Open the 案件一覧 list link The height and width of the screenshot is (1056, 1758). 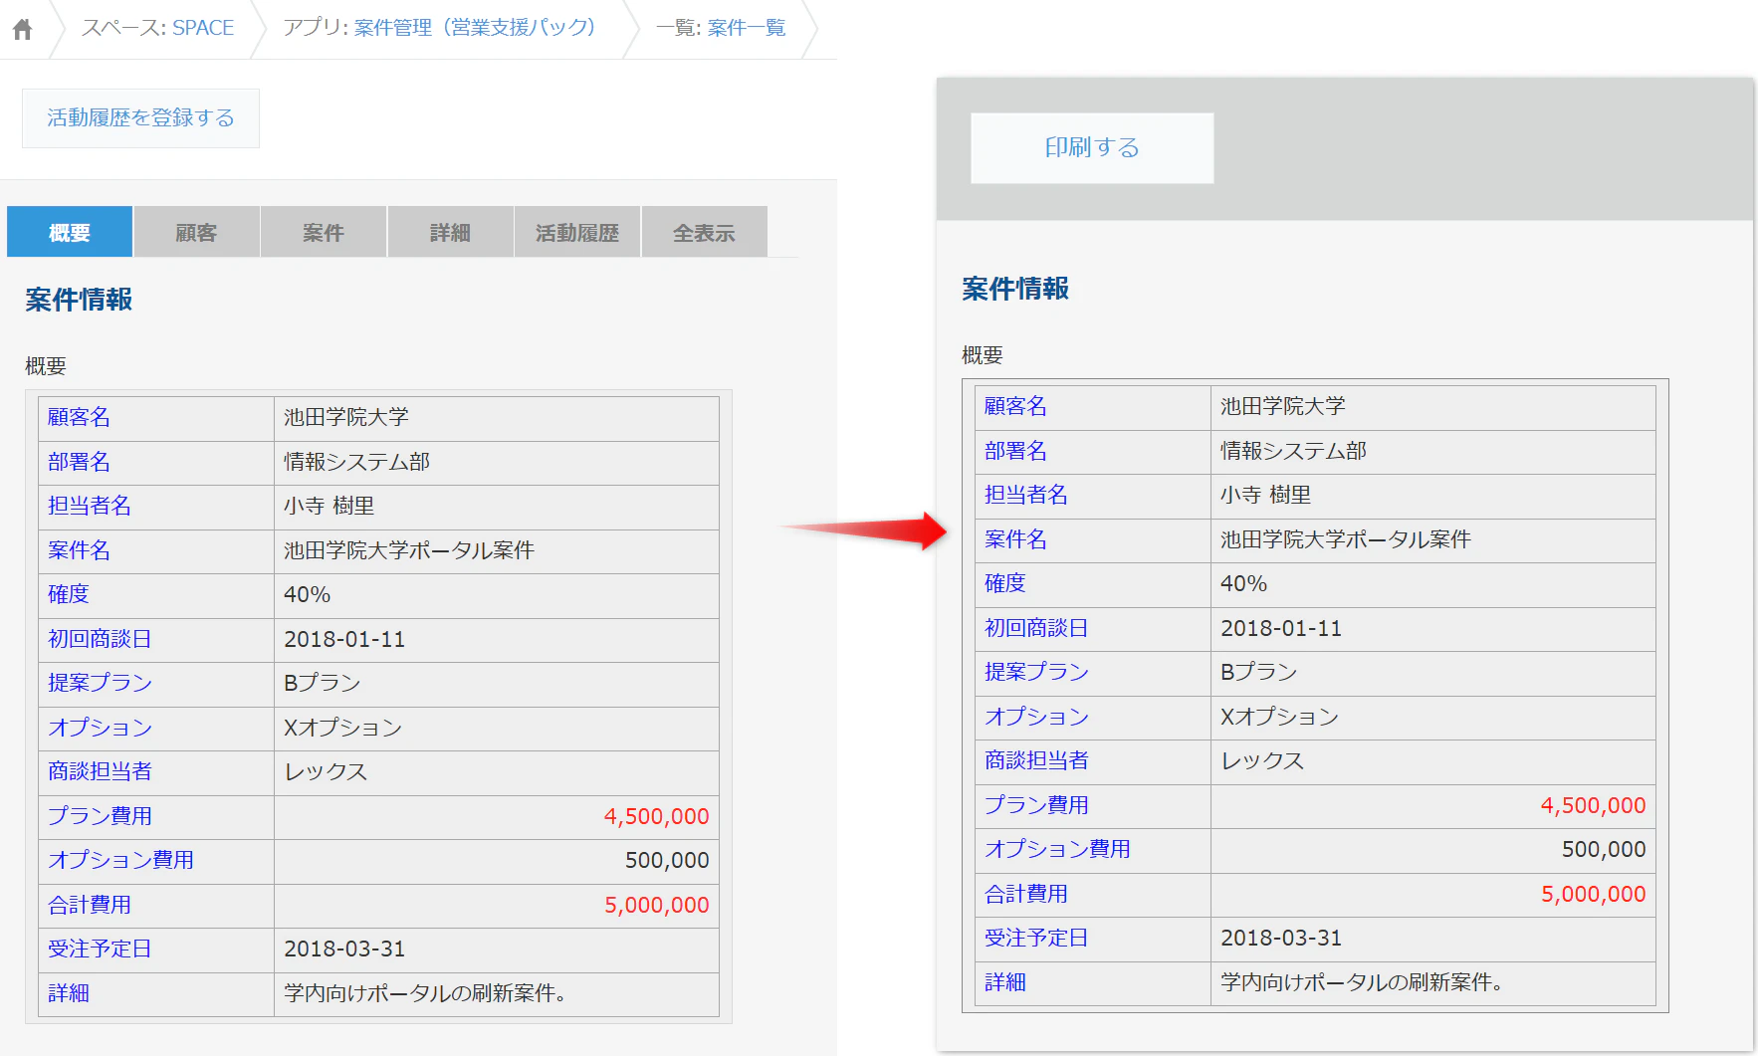click(x=747, y=28)
